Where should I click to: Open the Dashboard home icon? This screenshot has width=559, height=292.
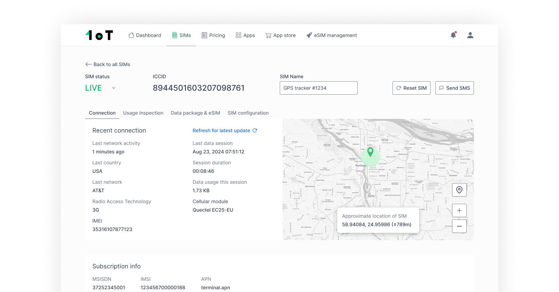point(131,35)
